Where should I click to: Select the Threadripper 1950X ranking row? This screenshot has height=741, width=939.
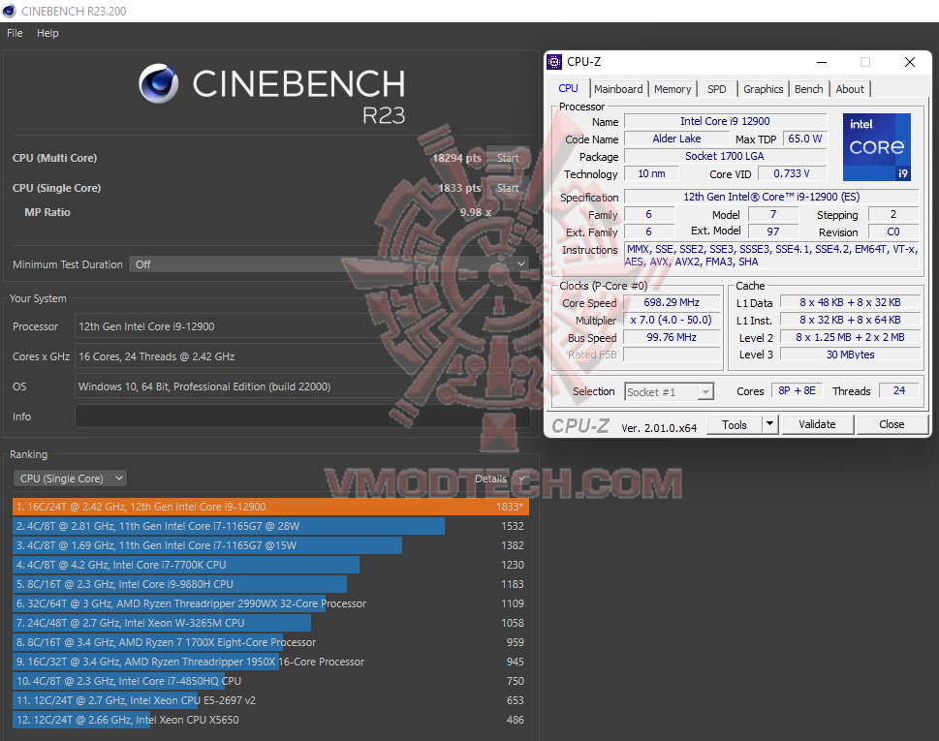(x=270, y=662)
